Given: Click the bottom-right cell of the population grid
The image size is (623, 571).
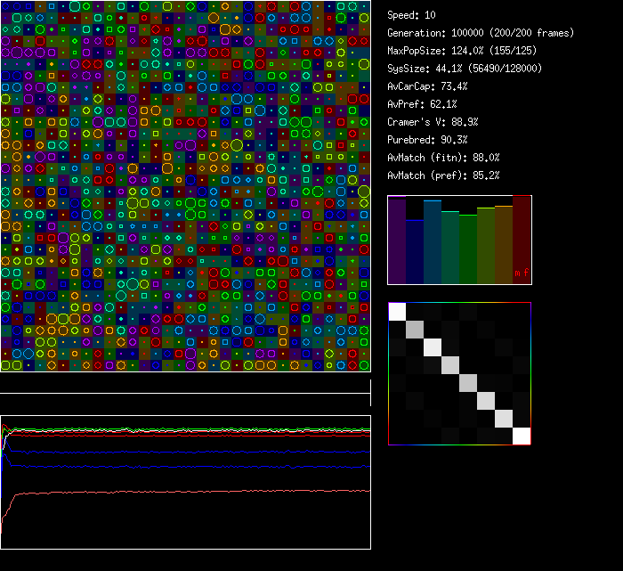Looking at the screenshot, I should 364,365.
